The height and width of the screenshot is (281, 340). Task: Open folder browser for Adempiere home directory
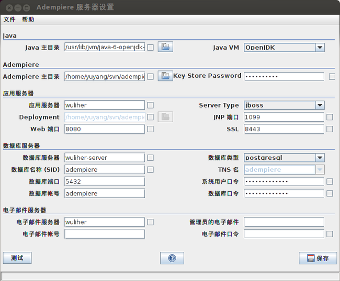click(x=165, y=76)
